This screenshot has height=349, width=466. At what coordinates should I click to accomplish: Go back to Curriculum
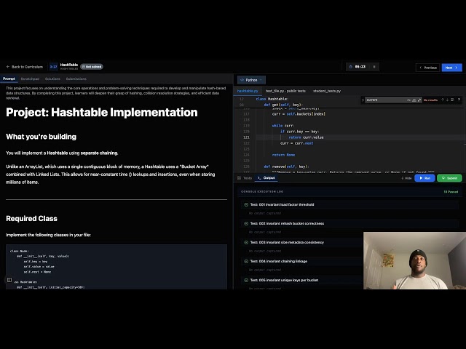pos(25,67)
